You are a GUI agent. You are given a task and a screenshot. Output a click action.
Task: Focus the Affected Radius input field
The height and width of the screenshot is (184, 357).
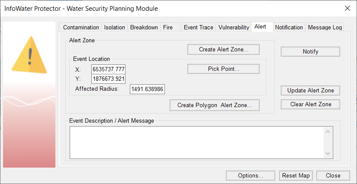(148, 89)
